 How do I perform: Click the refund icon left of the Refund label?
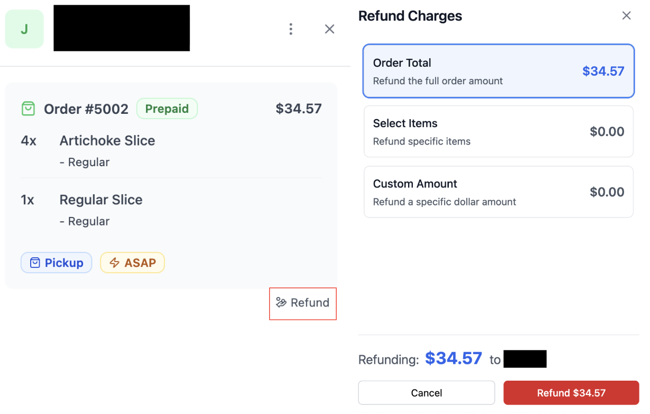pyautogui.click(x=281, y=303)
